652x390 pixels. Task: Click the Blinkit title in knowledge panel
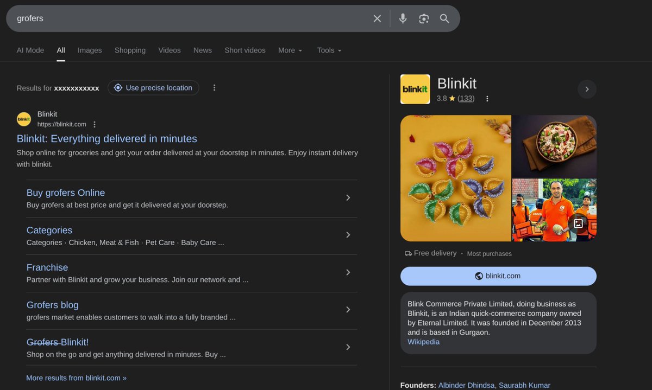pos(457,84)
